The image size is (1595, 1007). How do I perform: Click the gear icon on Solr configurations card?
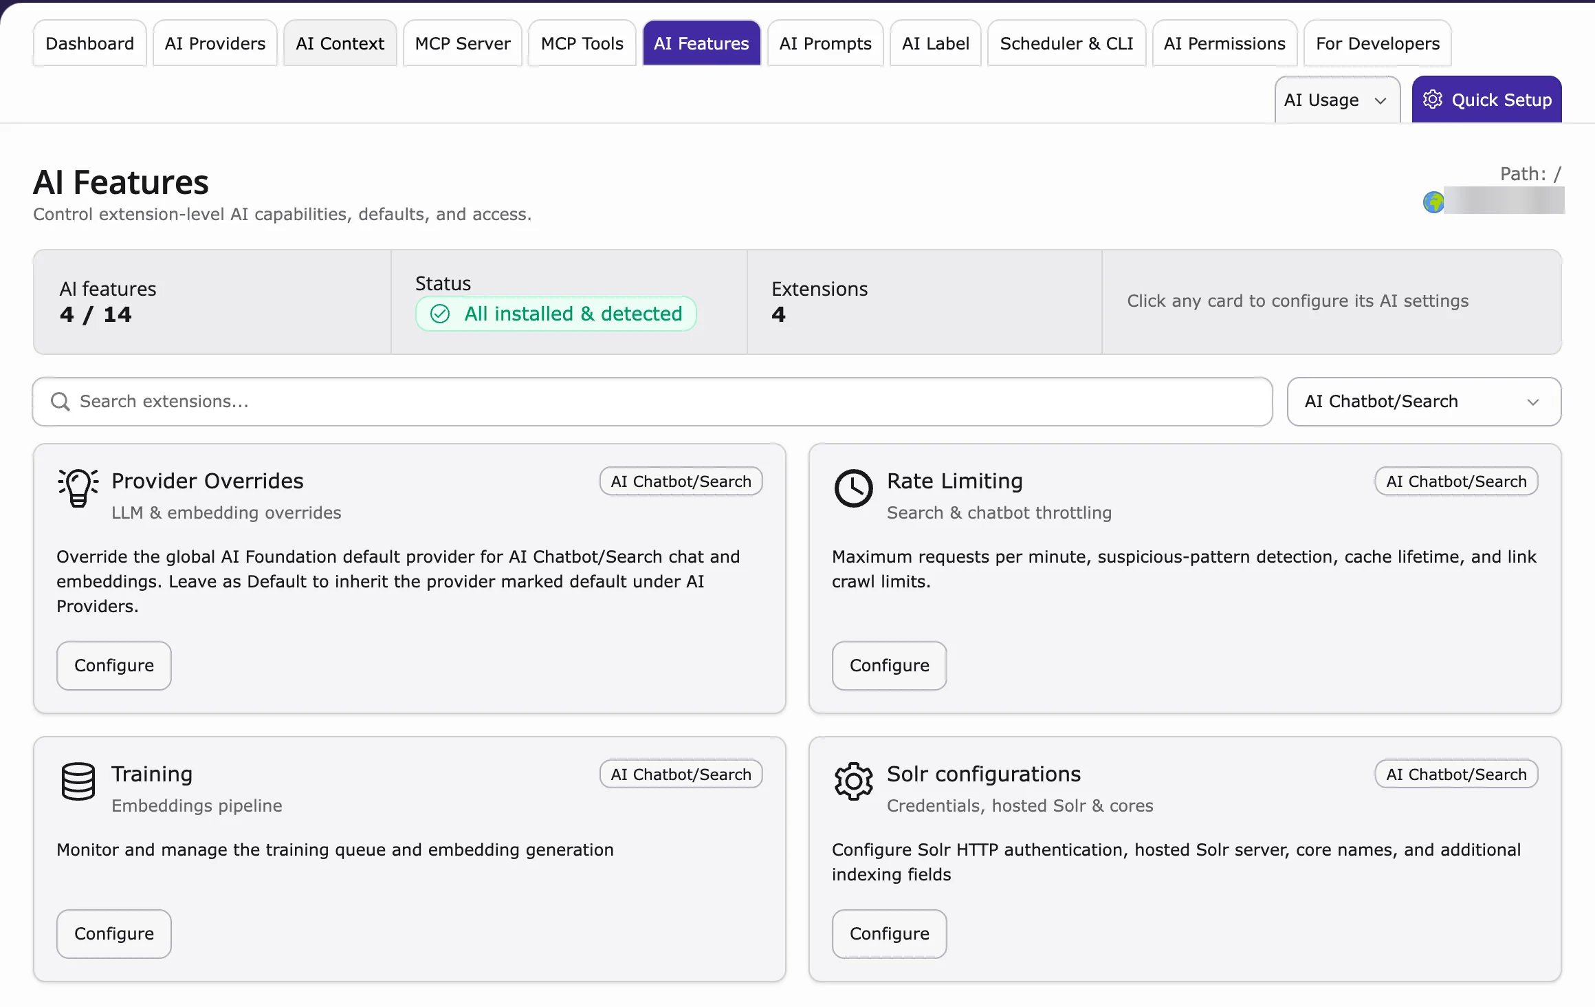[853, 781]
